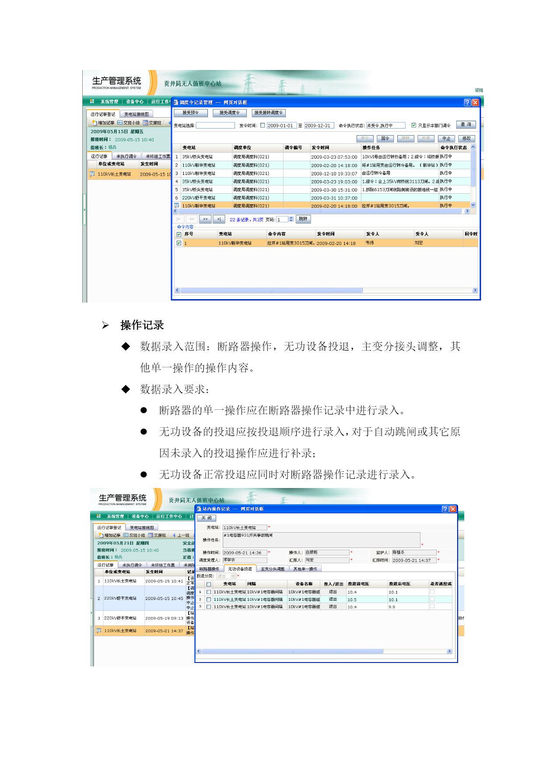Image resolution: width=543 pixels, height=767 pixels.
Task: Open help icon of 站内操作记录 dialog
Action: click(x=445, y=509)
